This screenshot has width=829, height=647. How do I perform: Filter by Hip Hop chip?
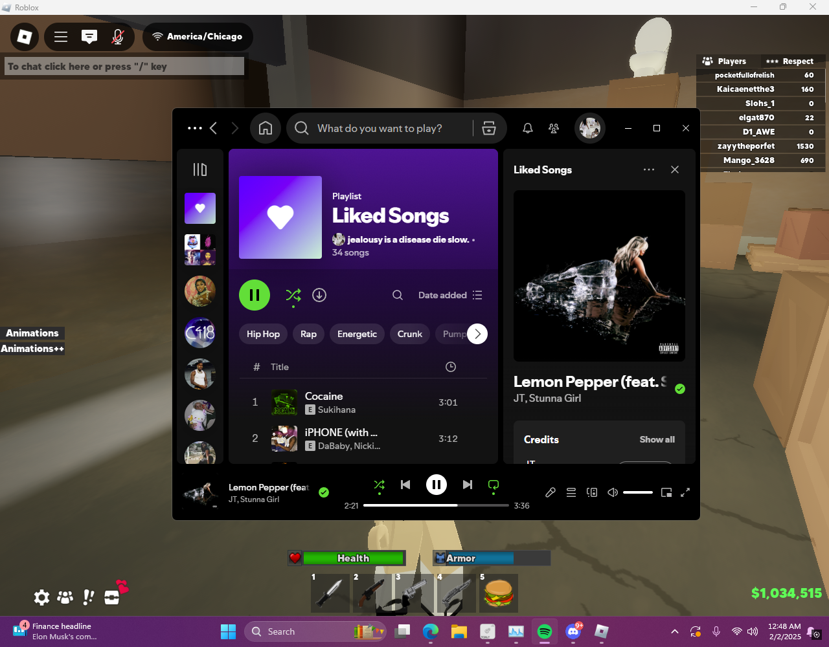(263, 334)
